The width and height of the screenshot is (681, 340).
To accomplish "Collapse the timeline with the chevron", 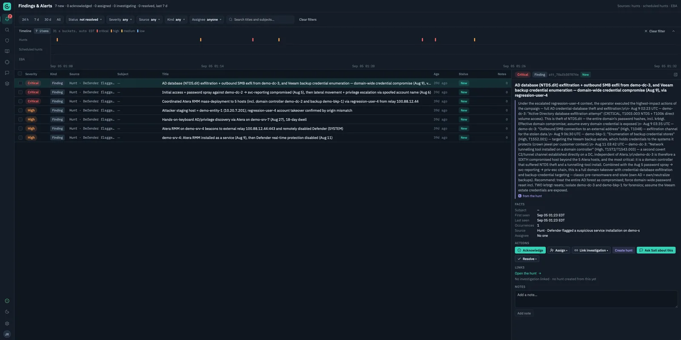I will [x=673, y=31].
